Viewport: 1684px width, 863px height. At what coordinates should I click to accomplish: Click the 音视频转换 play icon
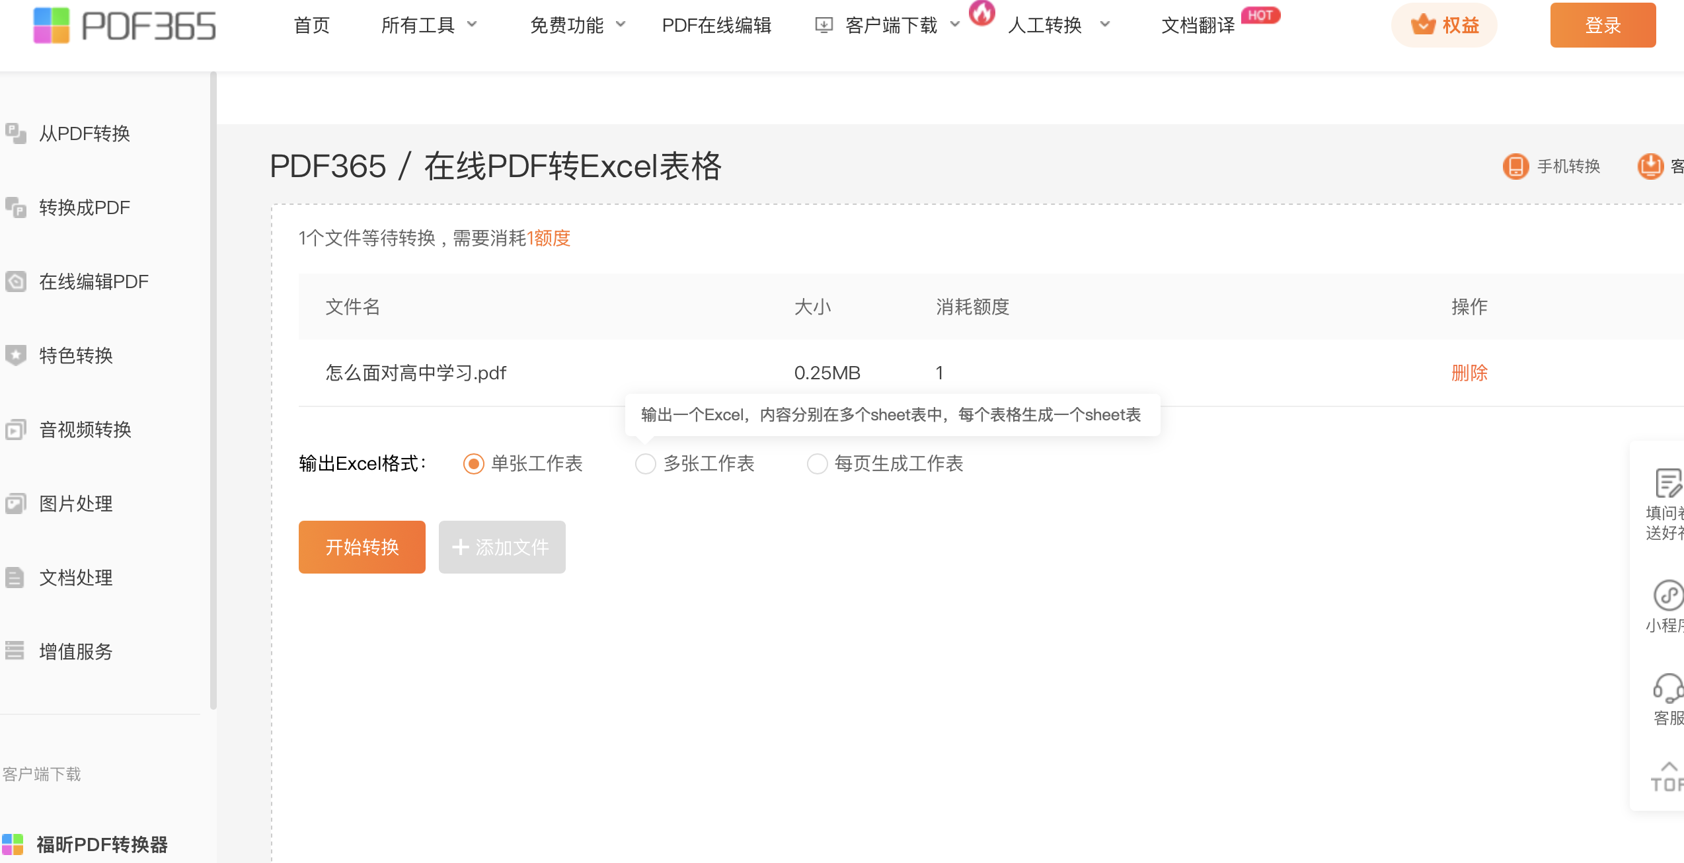(16, 430)
